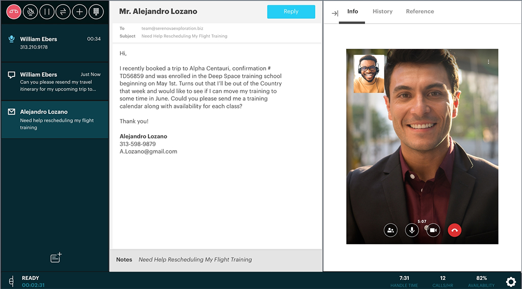This screenshot has width=522, height=289.
Task: Hang up the call with the red phone icon in the top-left toolbar
Action: 13,12
